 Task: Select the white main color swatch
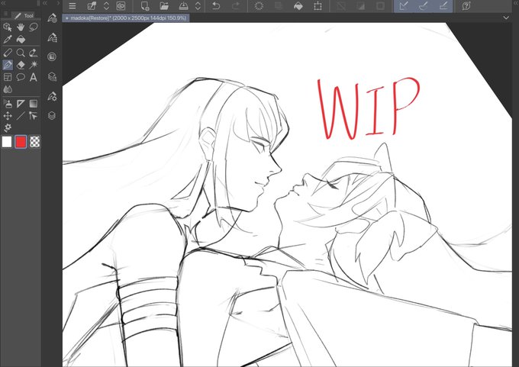point(7,142)
